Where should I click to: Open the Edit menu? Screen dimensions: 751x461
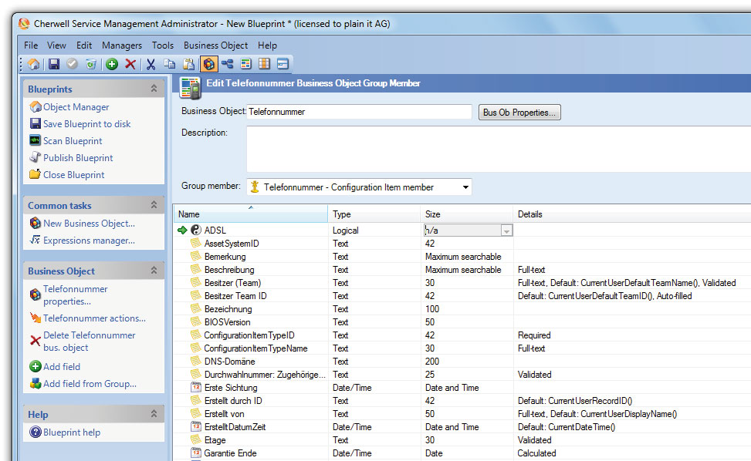click(x=84, y=45)
